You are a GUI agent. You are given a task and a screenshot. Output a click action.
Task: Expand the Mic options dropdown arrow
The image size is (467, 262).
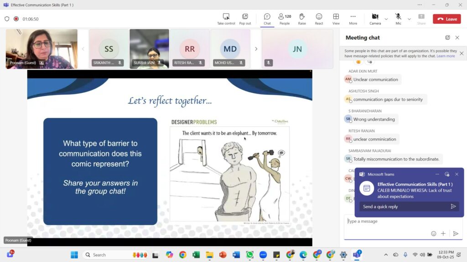[x=409, y=19]
